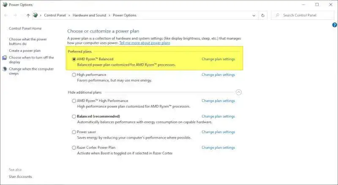This screenshot has height=185, width=338.
Task: Select the High performance plan
Action: coord(74,75)
